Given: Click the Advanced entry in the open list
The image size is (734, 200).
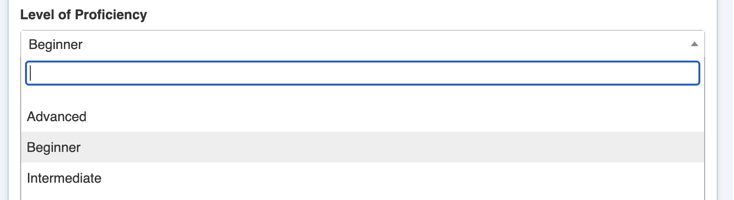Looking at the screenshot, I should [57, 117].
